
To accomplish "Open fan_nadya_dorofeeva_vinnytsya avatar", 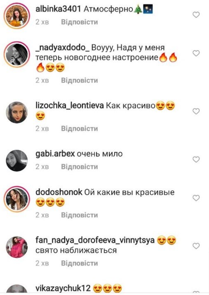I will (x=17, y=247).
